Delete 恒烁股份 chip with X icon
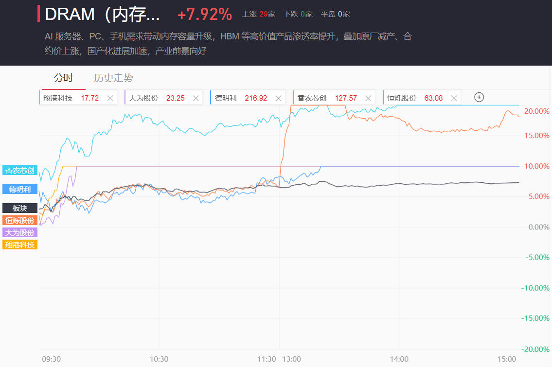Image resolution: width=552 pixels, height=367 pixels. click(454, 98)
